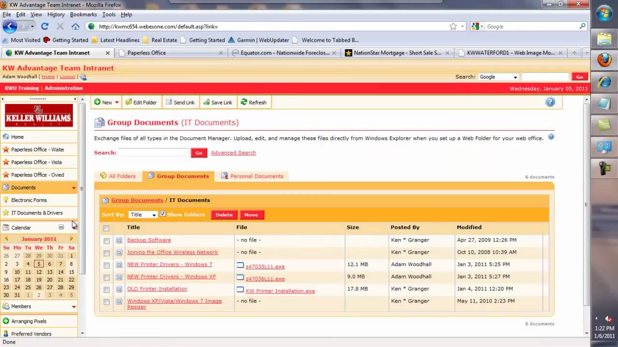Click the Windows Start orb
618x347 pixels.
(x=604, y=13)
